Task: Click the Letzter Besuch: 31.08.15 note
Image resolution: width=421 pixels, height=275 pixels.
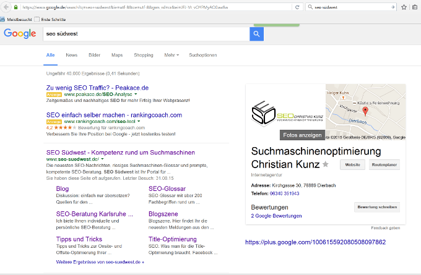Action: pyautogui.click(x=148, y=178)
